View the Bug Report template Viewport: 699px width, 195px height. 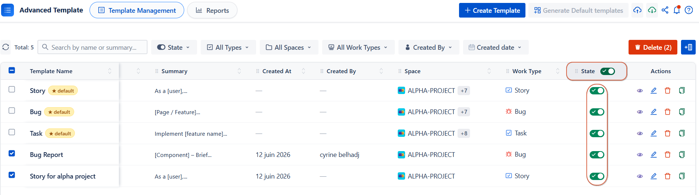click(x=640, y=155)
